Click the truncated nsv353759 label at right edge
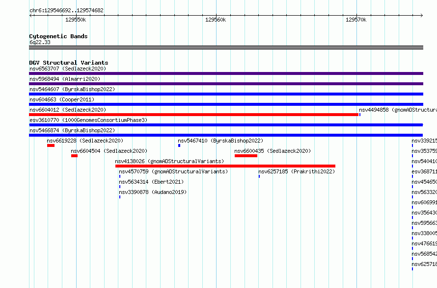The height and width of the screenshot is (288, 437). click(424, 151)
